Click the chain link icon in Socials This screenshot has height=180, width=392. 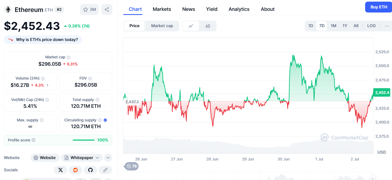coord(105,170)
